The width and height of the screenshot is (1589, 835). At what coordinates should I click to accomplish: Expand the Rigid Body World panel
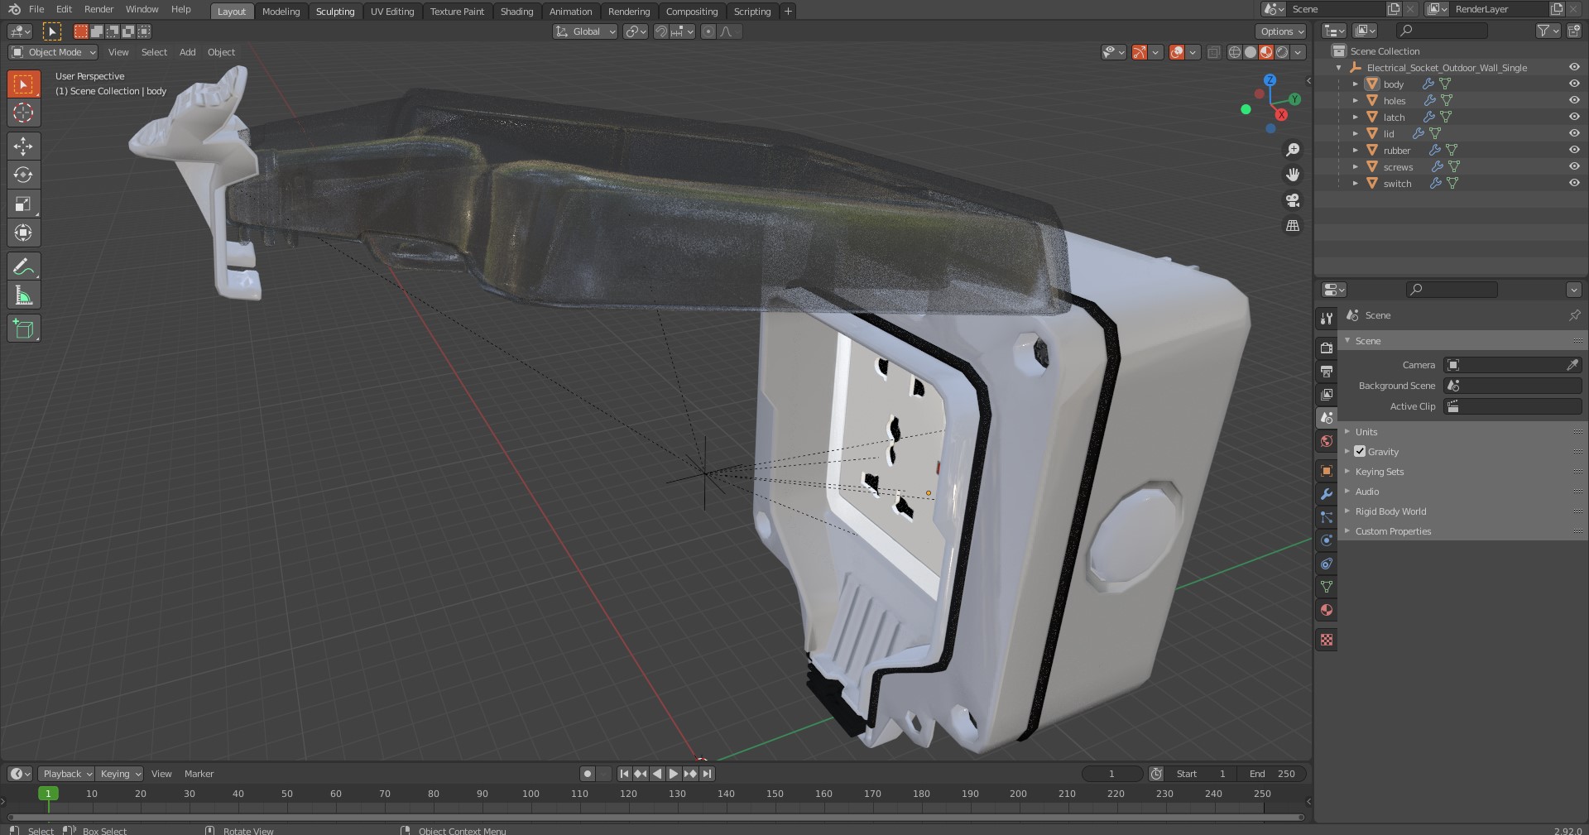click(x=1390, y=511)
